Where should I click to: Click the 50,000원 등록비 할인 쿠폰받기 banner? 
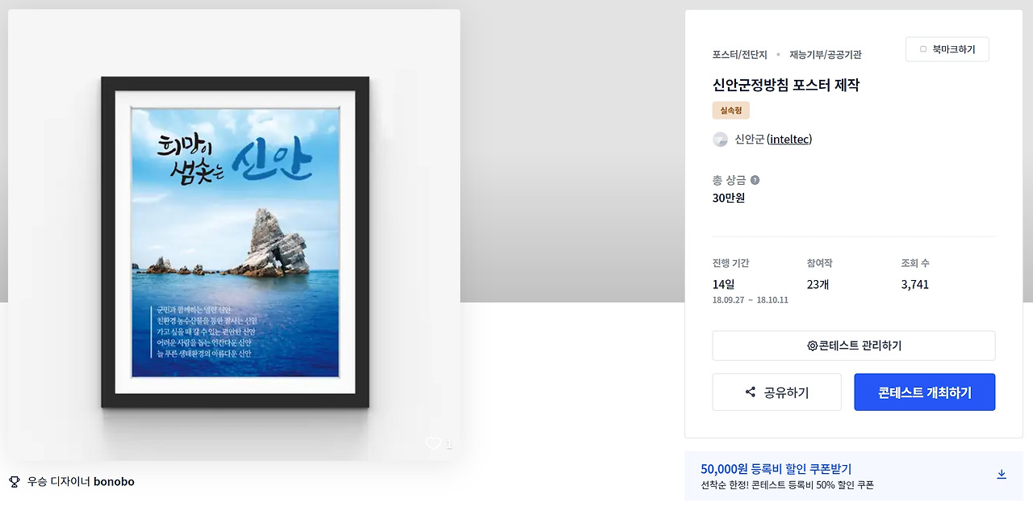(854, 476)
